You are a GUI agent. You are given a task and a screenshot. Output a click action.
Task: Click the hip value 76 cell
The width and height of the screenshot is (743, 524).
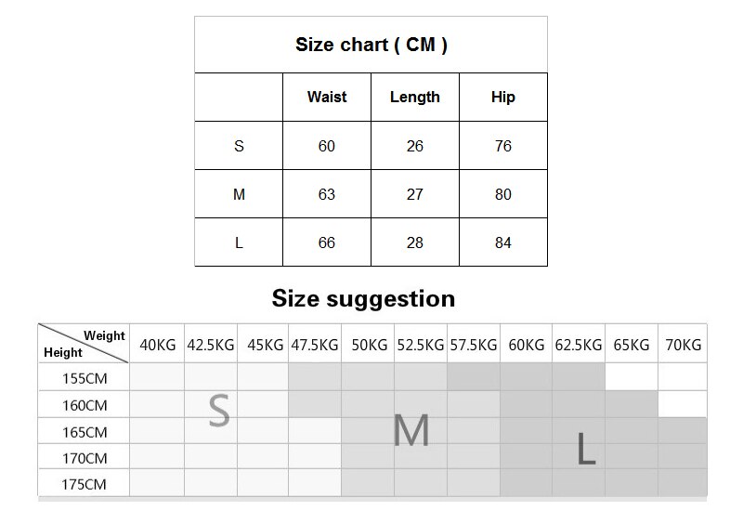point(502,146)
